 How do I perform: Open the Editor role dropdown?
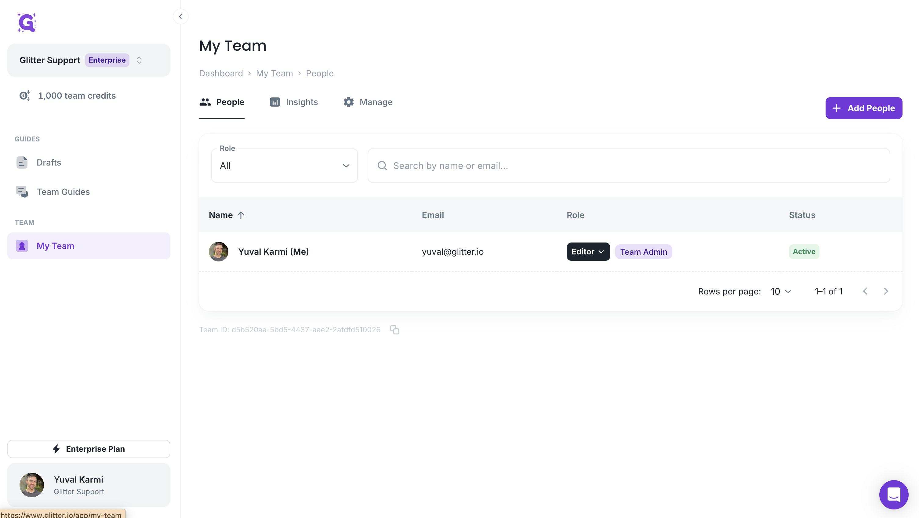[588, 252]
